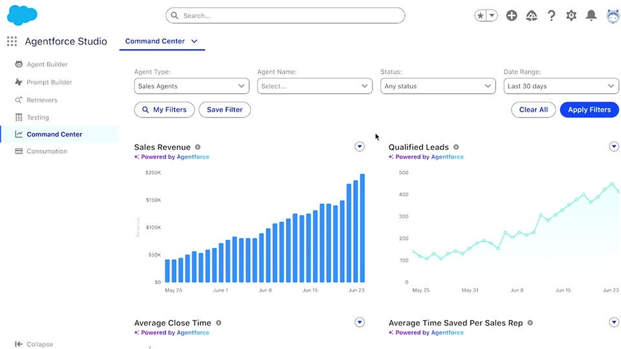This screenshot has width=621, height=349.
Task: Click the first Sales Revenue bar
Action: (x=168, y=271)
